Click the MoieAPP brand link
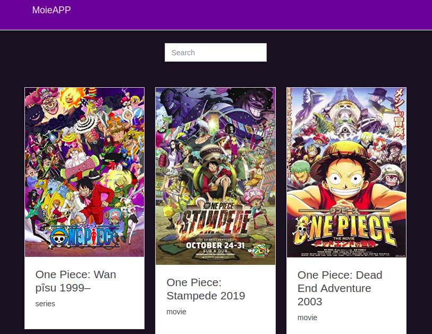 click(x=51, y=10)
